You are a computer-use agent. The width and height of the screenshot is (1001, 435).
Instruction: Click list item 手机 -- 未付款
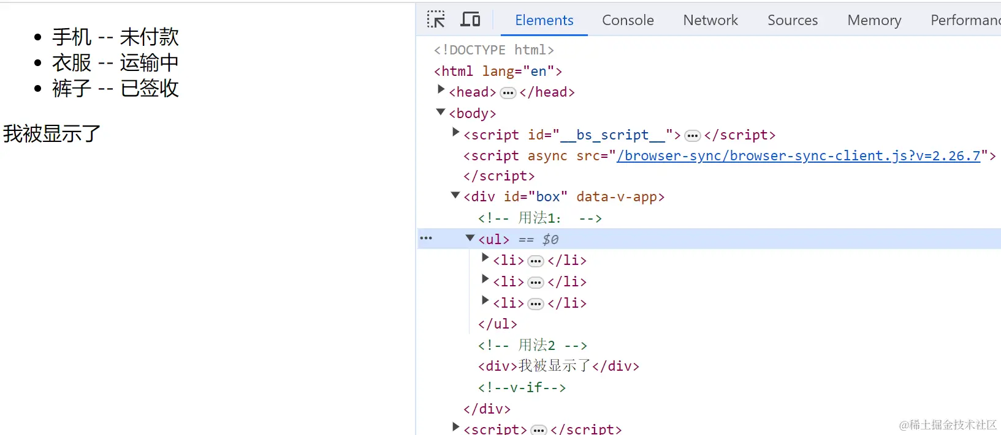pyautogui.click(x=115, y=37)
